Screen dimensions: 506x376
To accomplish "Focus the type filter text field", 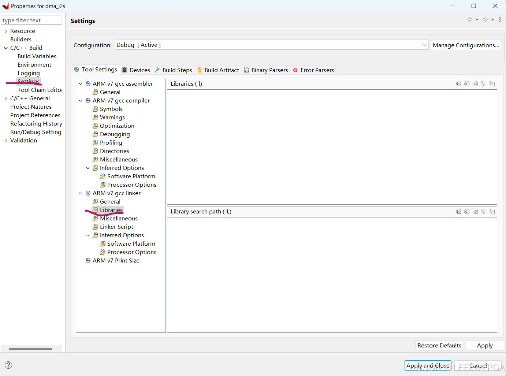I will click(x=31, y=20).
